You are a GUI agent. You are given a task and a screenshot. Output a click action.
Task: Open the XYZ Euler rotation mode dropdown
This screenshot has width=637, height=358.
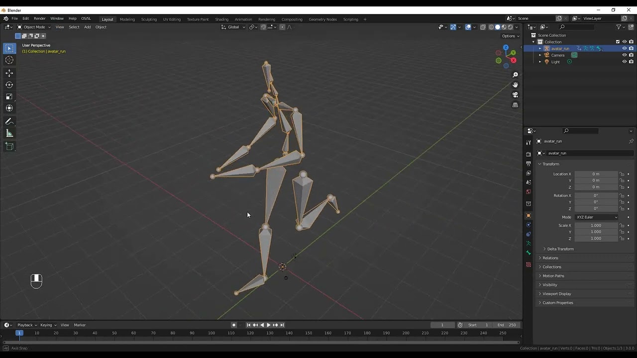597,217
